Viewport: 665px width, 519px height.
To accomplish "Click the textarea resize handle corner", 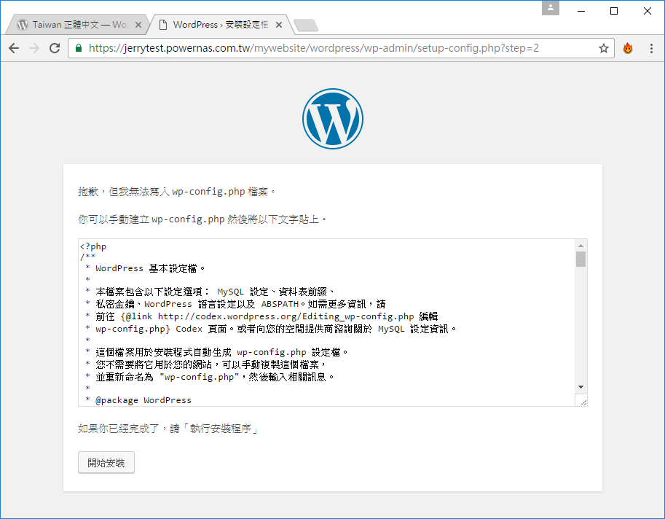I will [583, 402].
